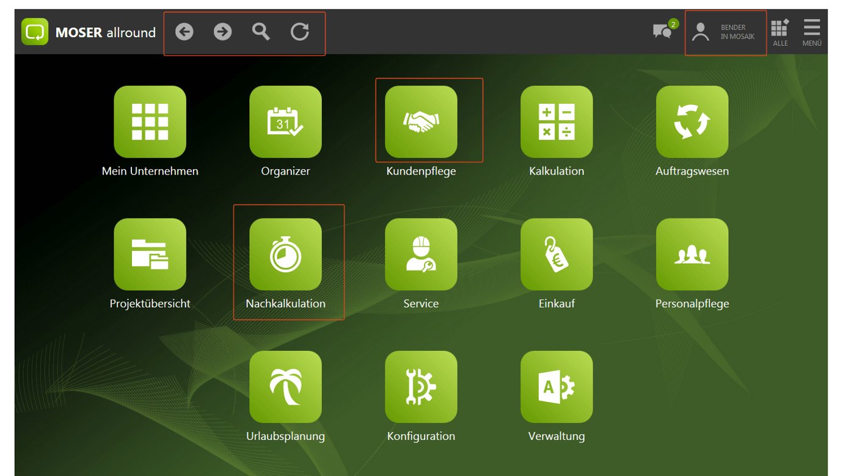Open the Konfiguration tools tile

[x=421, y=387]
